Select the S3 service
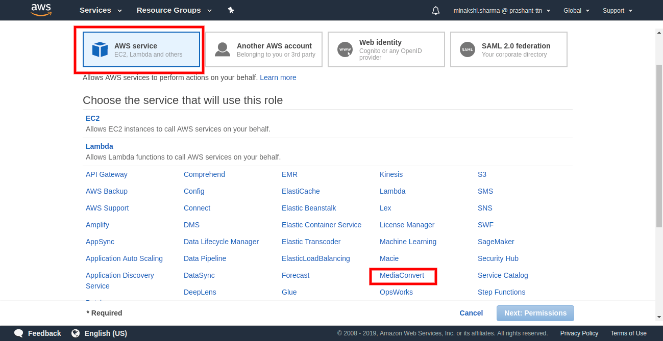 (x=482, y=174)
